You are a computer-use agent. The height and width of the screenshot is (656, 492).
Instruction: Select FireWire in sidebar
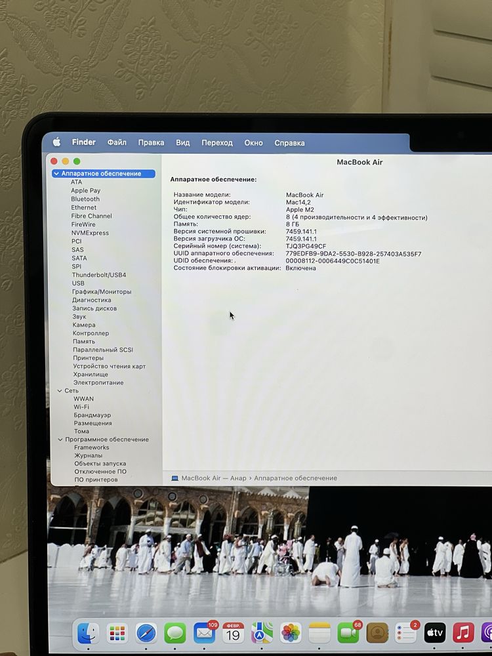(83, 224)
